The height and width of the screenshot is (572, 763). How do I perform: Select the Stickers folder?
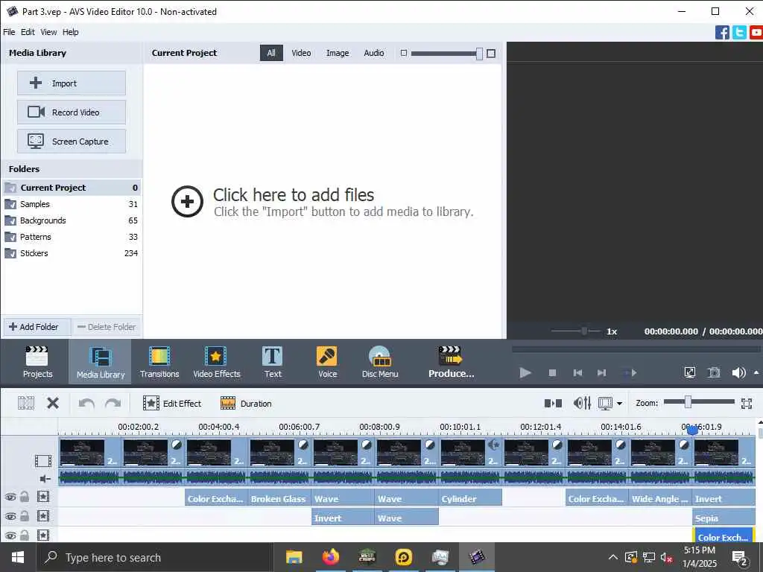(x=72, y=253)
